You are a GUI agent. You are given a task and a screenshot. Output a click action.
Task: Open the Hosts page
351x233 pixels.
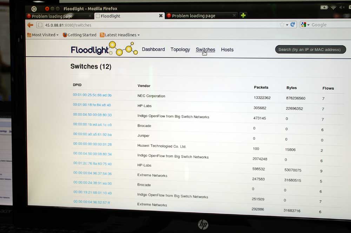227,50
